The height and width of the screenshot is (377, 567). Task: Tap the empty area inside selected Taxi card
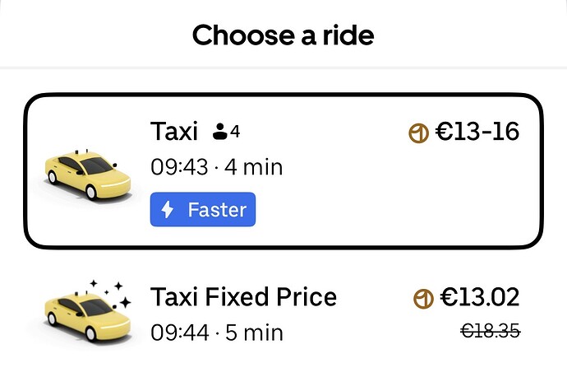pos(394,198)
